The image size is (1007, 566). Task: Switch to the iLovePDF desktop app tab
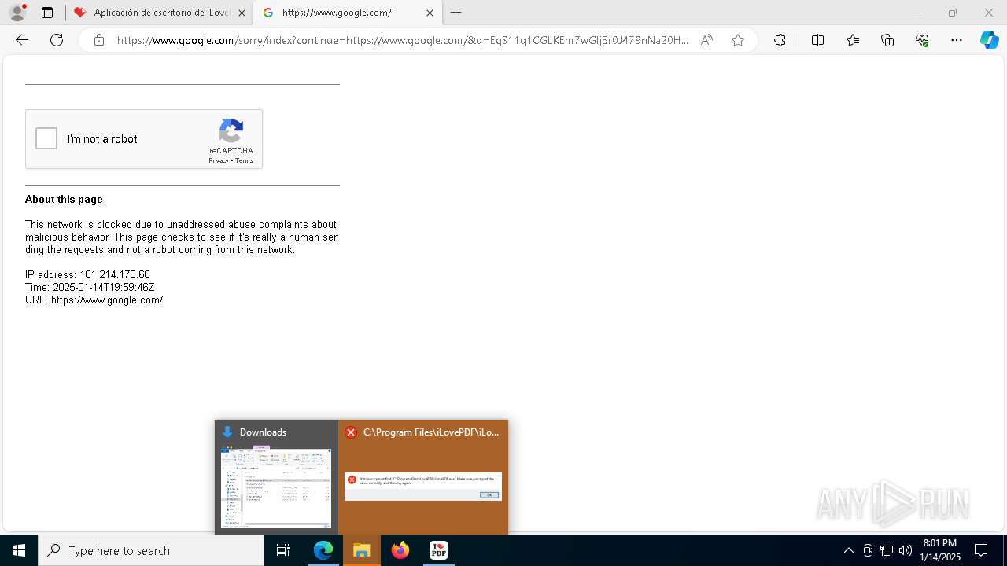click(158, 13)
